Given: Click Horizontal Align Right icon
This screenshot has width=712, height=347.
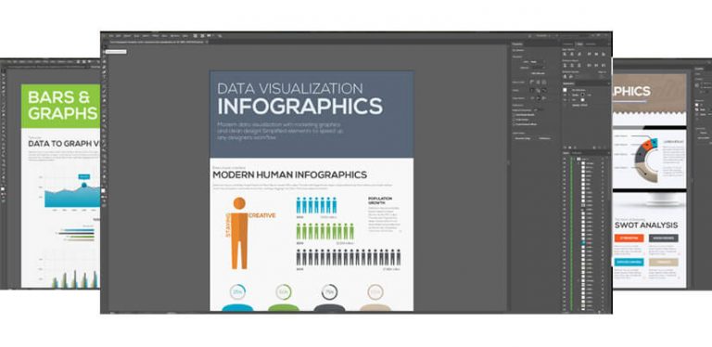Looking at the screenshot, I should pyautogui.click(x=579, y=54).
